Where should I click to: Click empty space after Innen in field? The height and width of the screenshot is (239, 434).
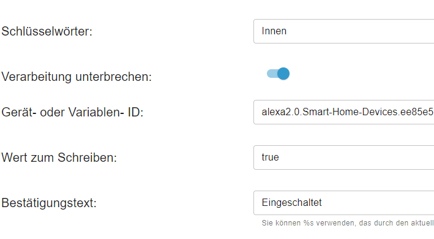click(x=360, y=31)
